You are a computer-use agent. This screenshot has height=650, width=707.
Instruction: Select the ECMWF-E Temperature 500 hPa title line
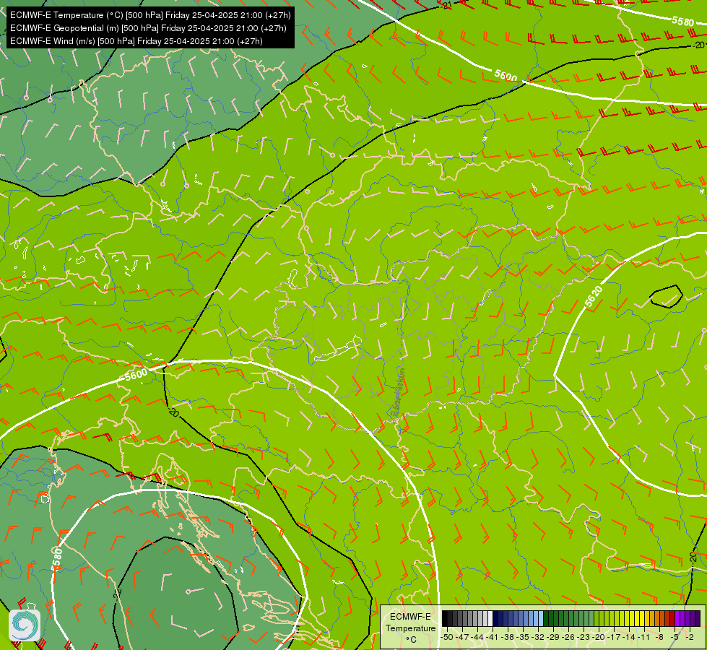coord(150,15)
